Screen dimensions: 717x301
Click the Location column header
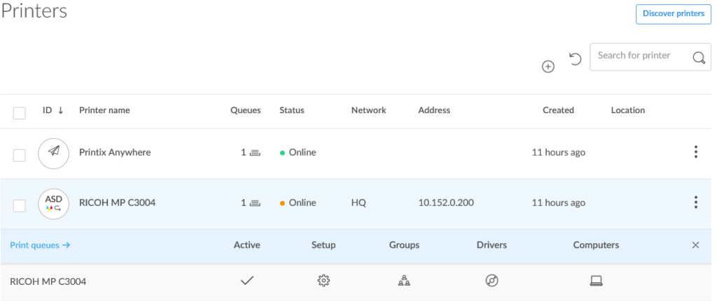[628, 110]
